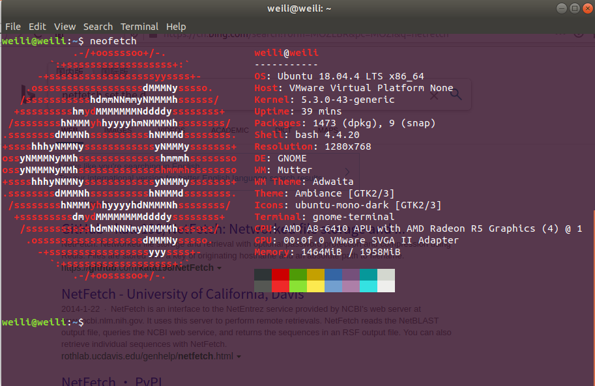The width and height of the screenshot is (595, 386).
Task: Click the X icon to clear the search
Action: 434,95
